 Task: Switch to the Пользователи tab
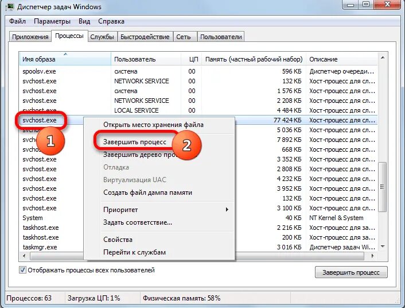pos(221,37)
